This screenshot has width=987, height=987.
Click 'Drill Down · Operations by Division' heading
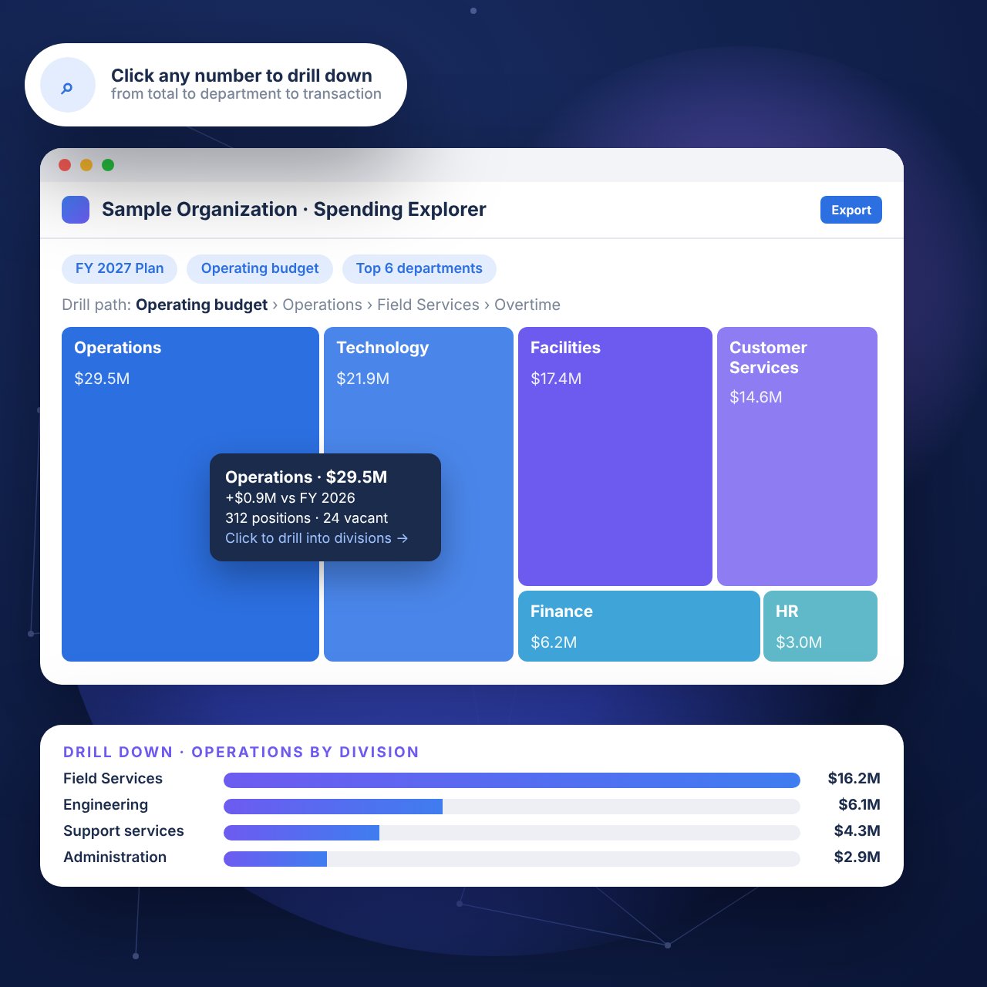(x=241, y=752)
